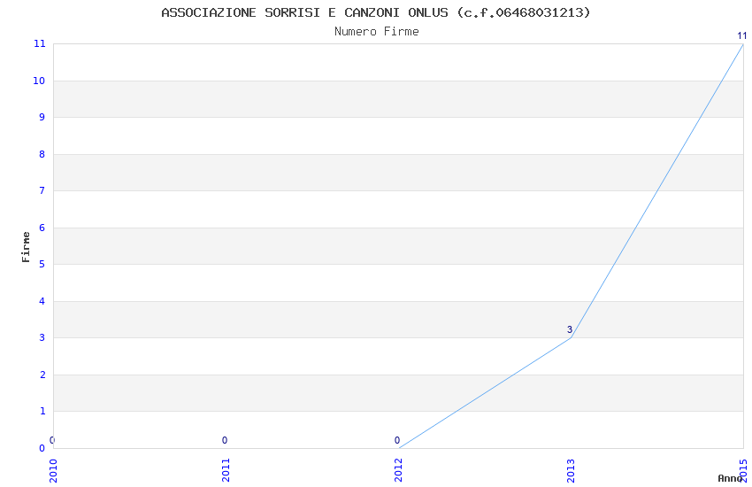Click the y-axis tick value 9
Image resolution: width=752 pixels, height=487 pixels.
tap(42, 117)
